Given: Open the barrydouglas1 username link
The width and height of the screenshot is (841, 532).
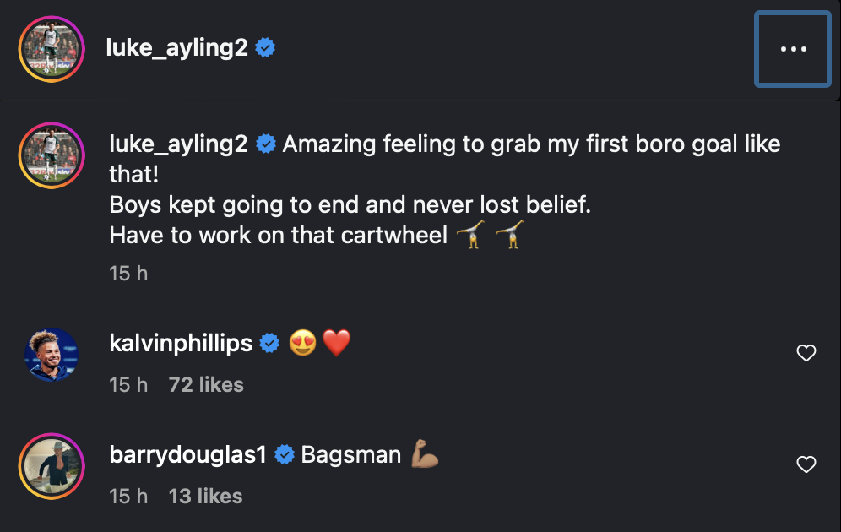Looking at the screenshot, I should (187, 455).
